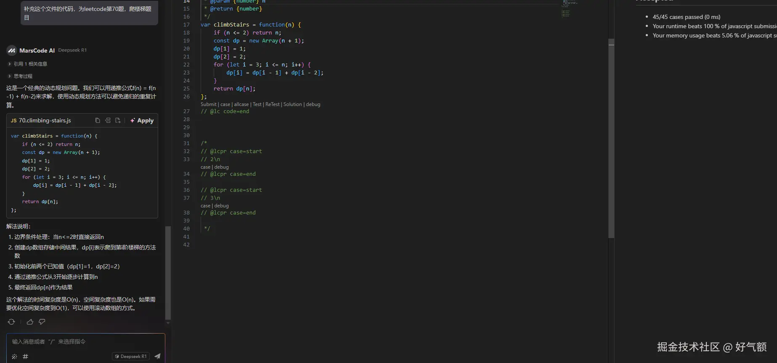777x363 pixels.
Task: Click Submit above the lc code=end line
Action: pyautogui.click(x=208, y=104)
